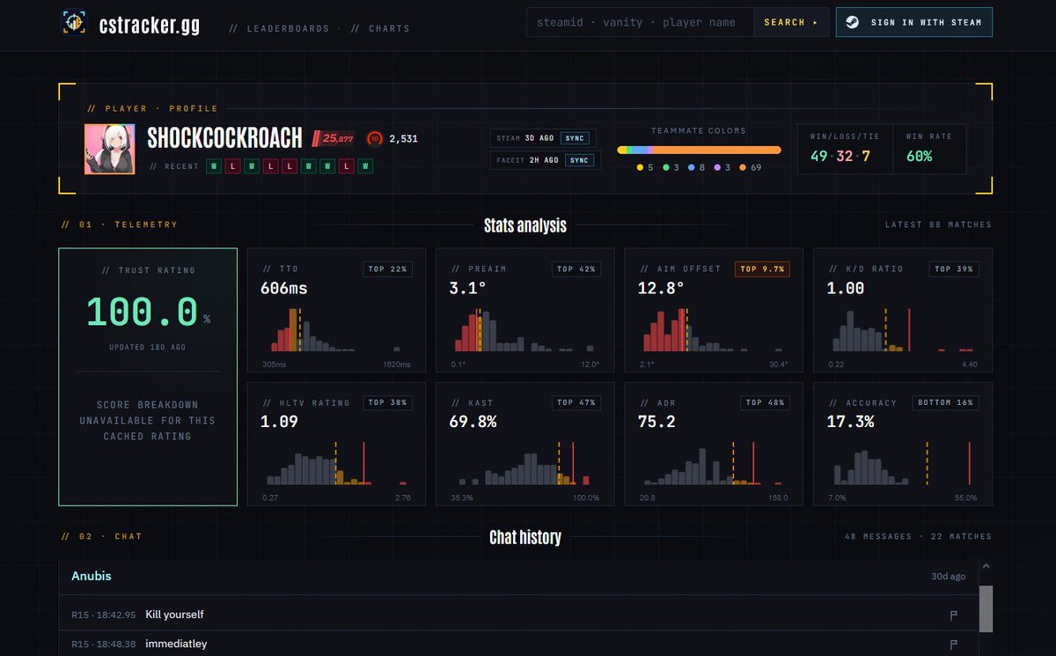This screenshot has width=1056, height=656.
Task: Click the orange teammate color dot with 69
Action: pyautogui.click(x=744, y=167)
